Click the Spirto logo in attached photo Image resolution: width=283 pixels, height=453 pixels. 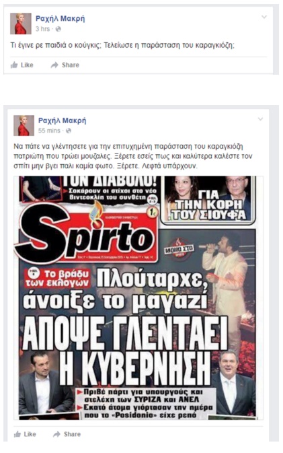[x=86, y=232]
